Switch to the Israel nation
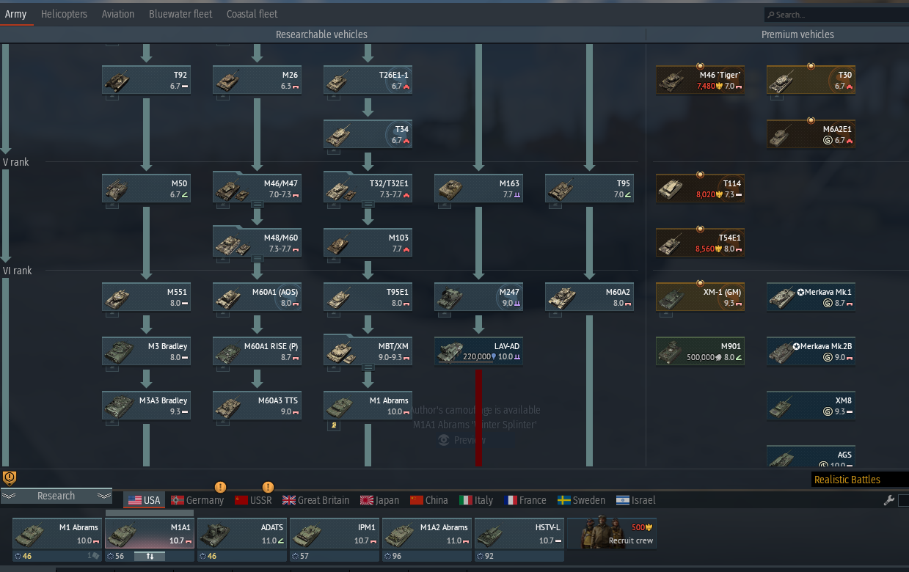Screen dimensions: 909x572 click(635, 500)
